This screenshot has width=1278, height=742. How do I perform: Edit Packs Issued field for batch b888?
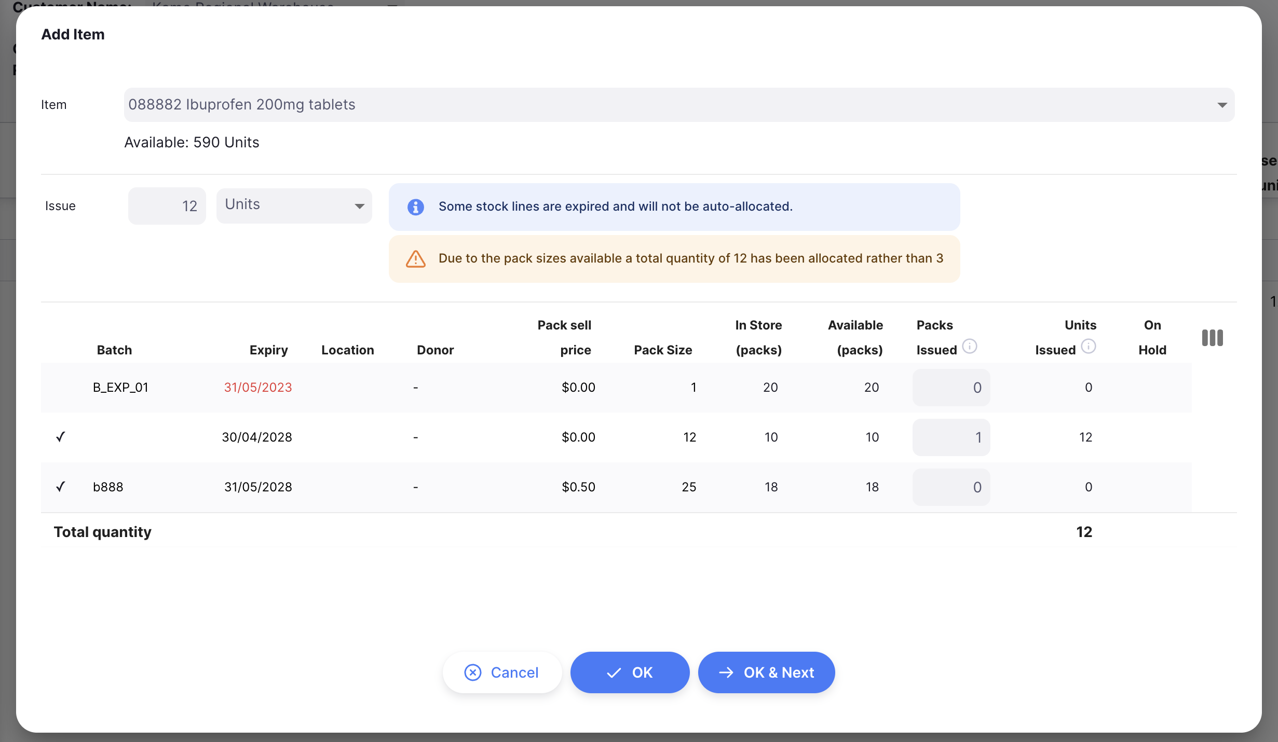[x=951, y=487]
